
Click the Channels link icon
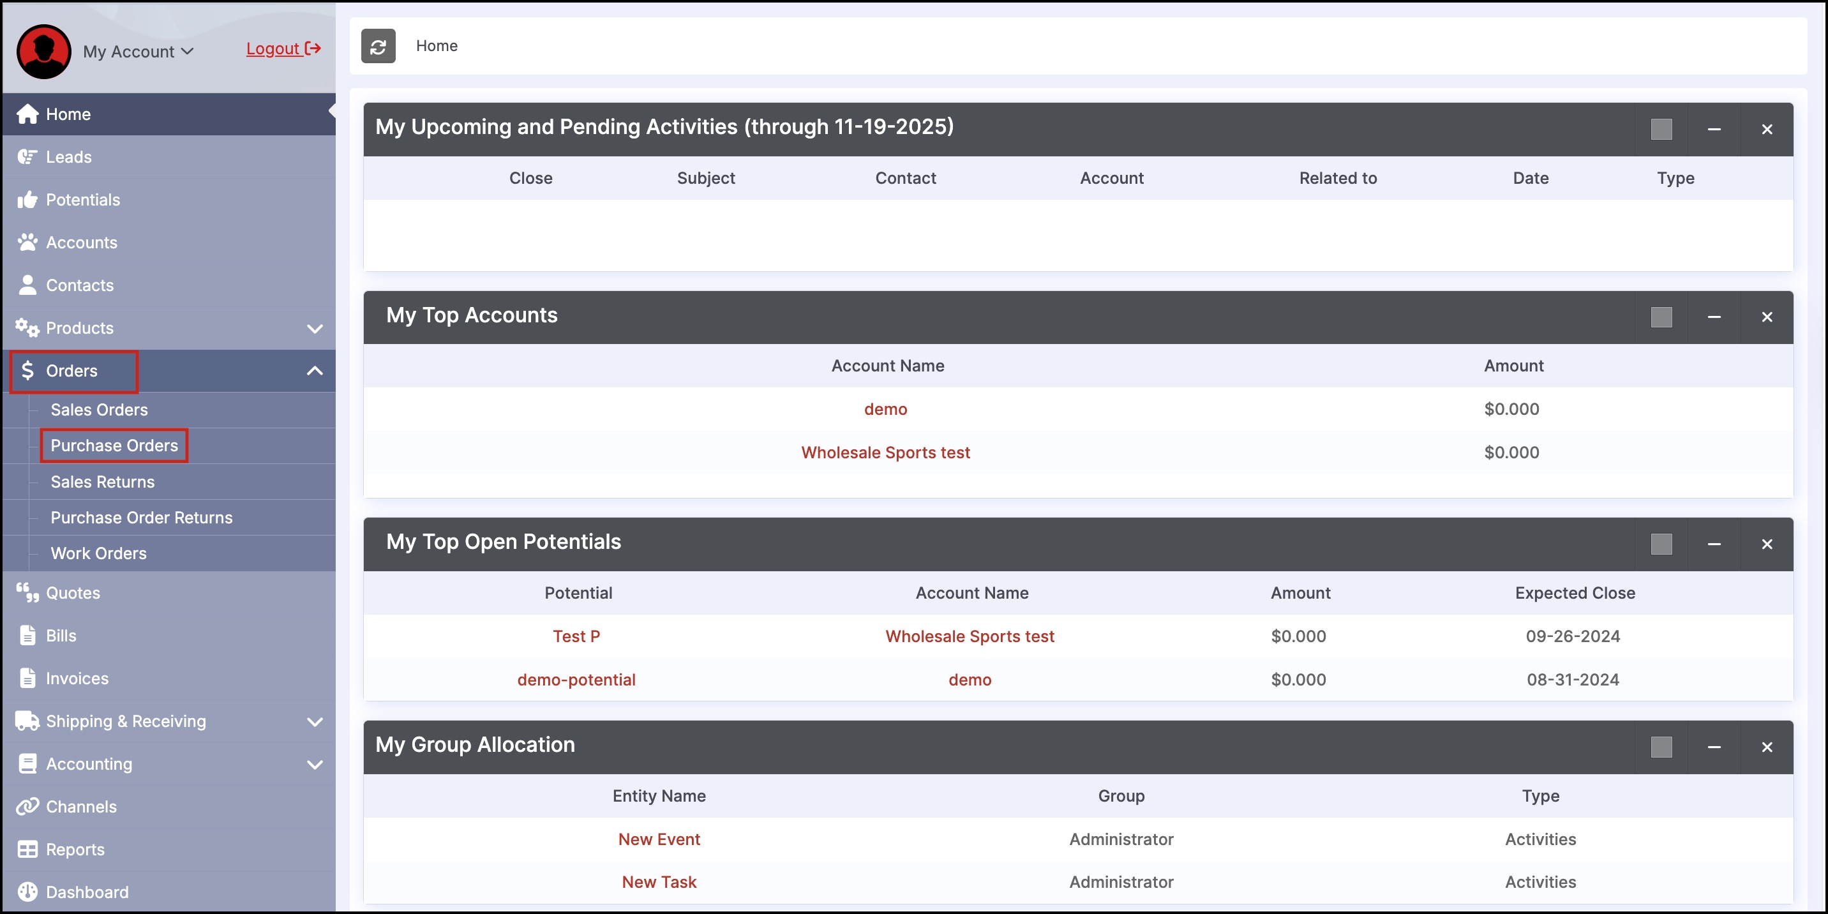27,806
